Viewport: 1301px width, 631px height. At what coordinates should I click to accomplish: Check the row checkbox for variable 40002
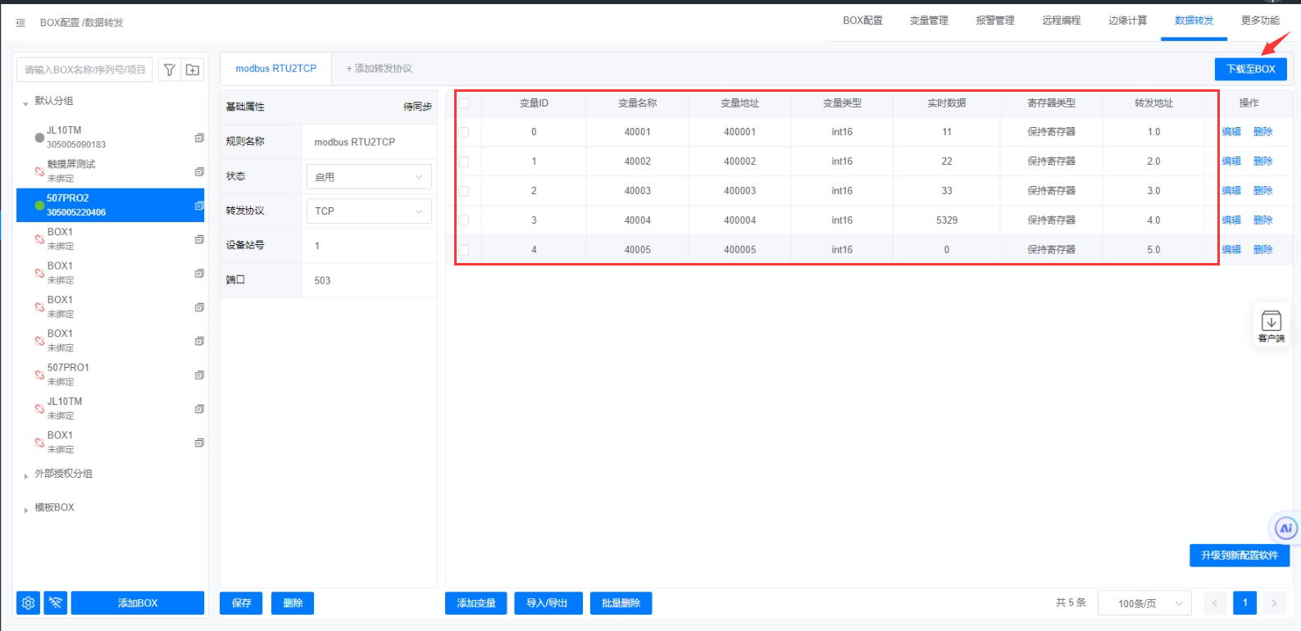pyautogui.click(x=464, y=161)
